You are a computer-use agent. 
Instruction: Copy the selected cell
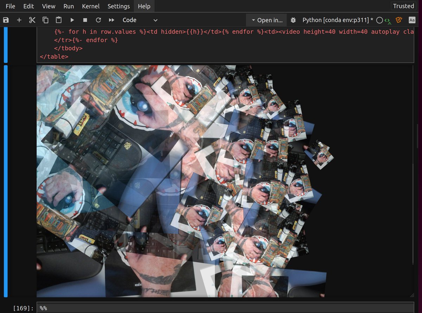45,20
